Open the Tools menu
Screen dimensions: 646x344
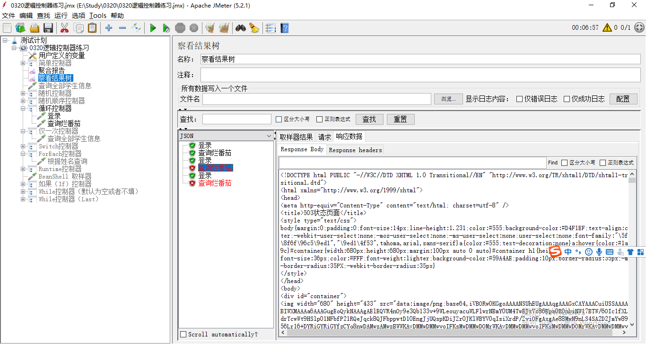tap(98, 16)
